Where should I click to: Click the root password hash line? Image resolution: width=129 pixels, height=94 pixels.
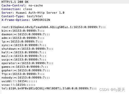coord(53,27)
